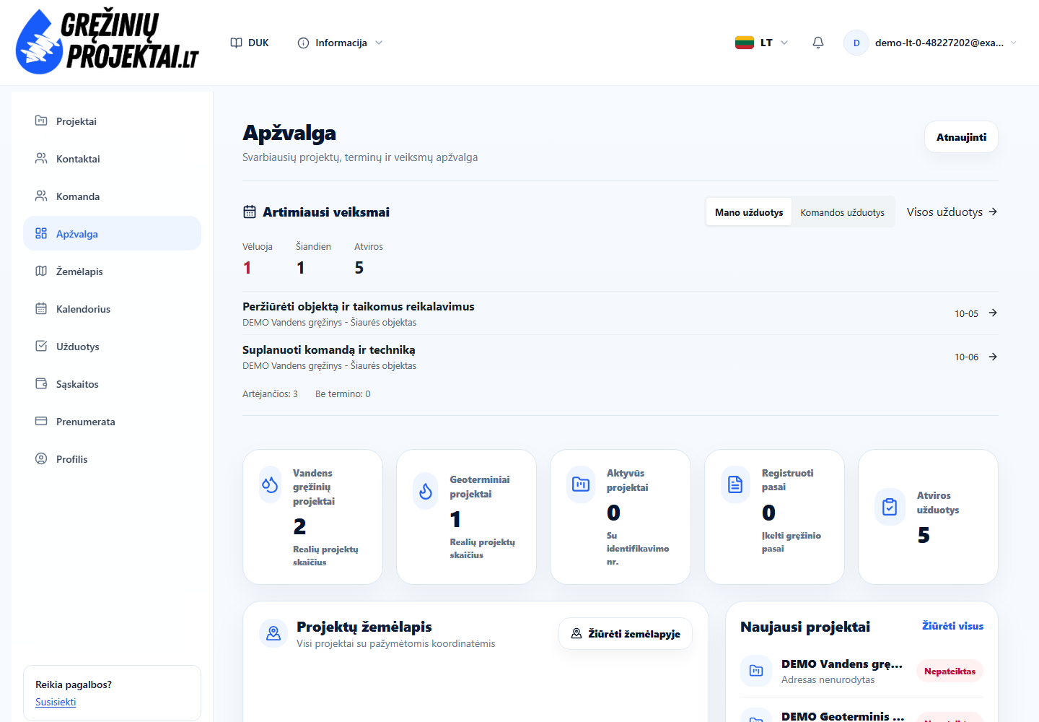Click the user avatar with letter D
1039x722 pixels.
pyautogui.click(x=856, y=43)
